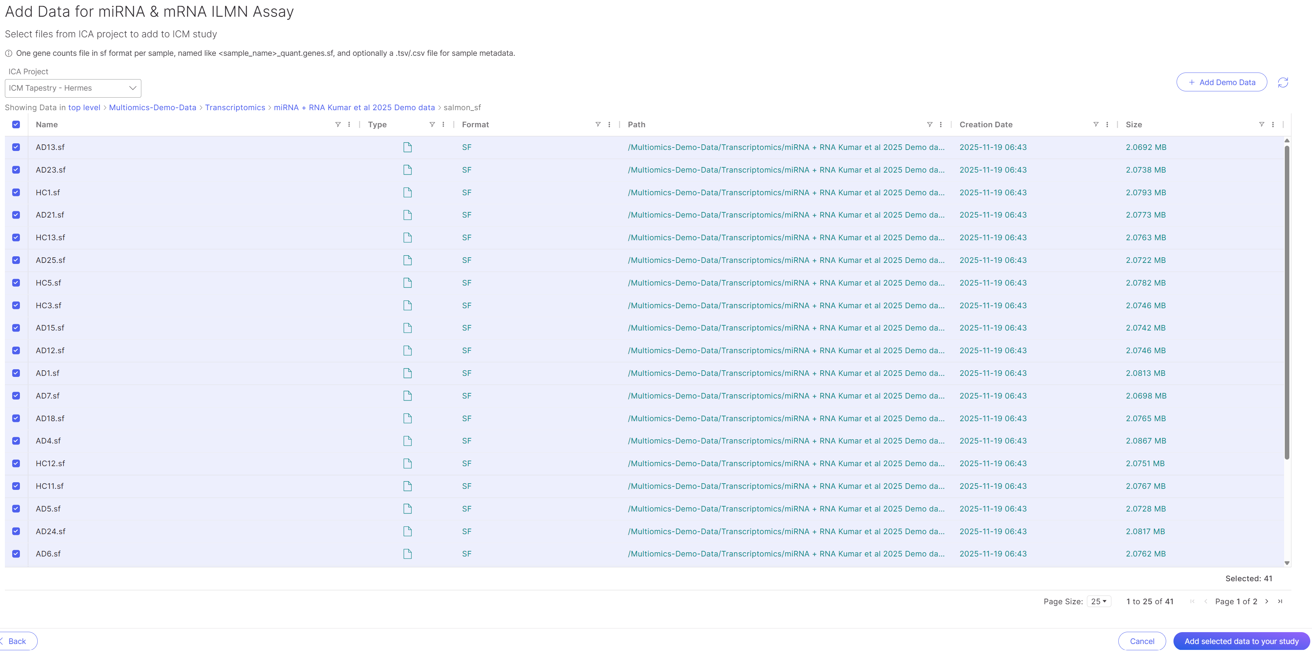The height and width of the screenshot is (652, 1312).
Task: Click the Creation Date column filter icon
Action: pyautogui.click(x=1096, y=125)
